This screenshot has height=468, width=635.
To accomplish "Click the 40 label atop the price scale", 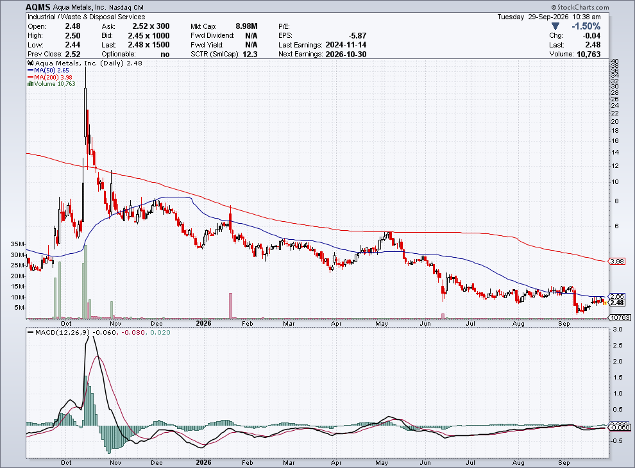I will coord(614,61).
